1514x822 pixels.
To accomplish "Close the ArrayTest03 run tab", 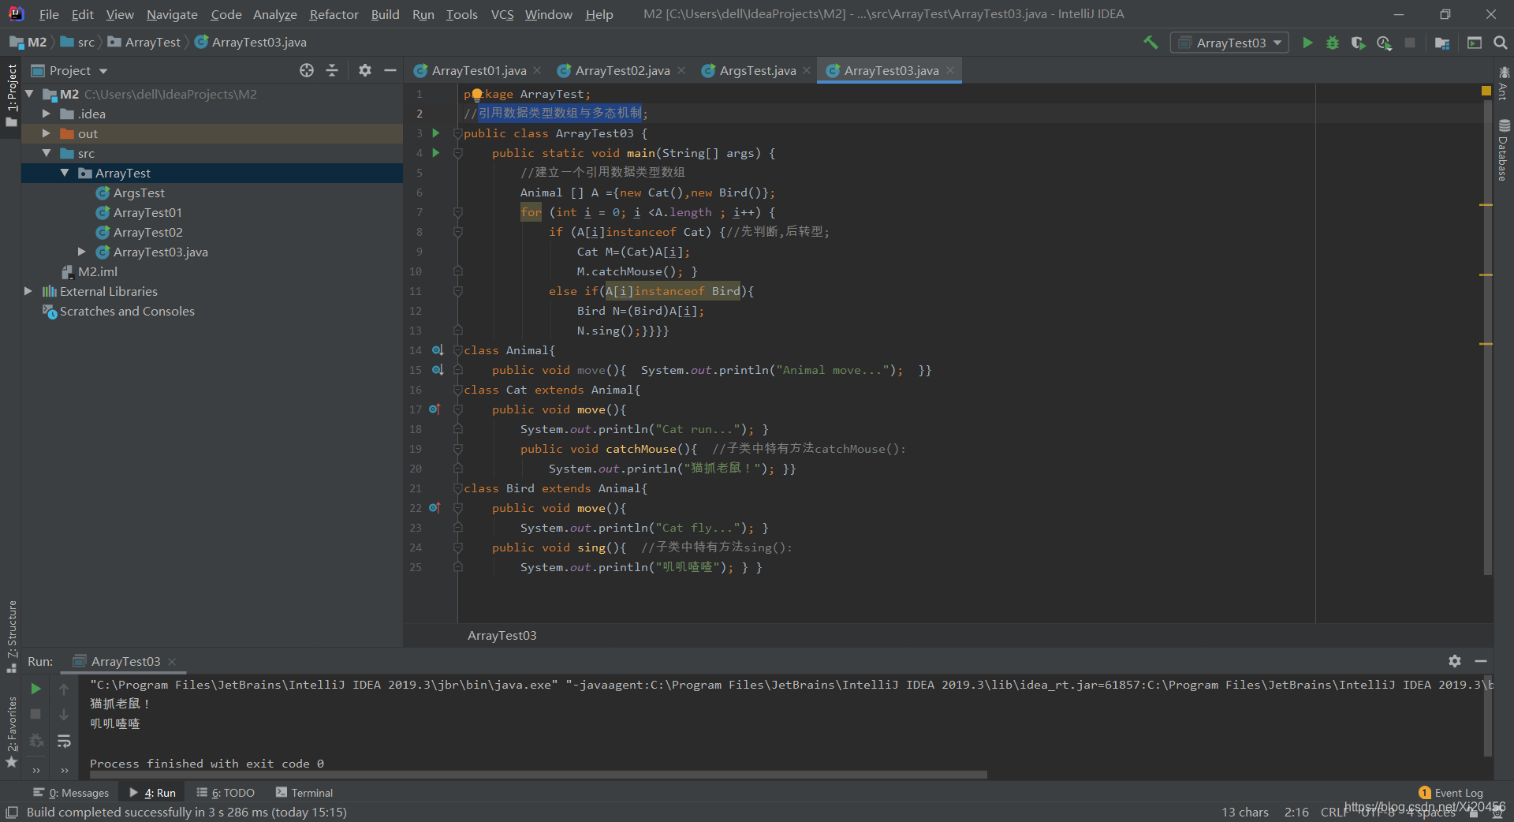I will coord(172,661).
